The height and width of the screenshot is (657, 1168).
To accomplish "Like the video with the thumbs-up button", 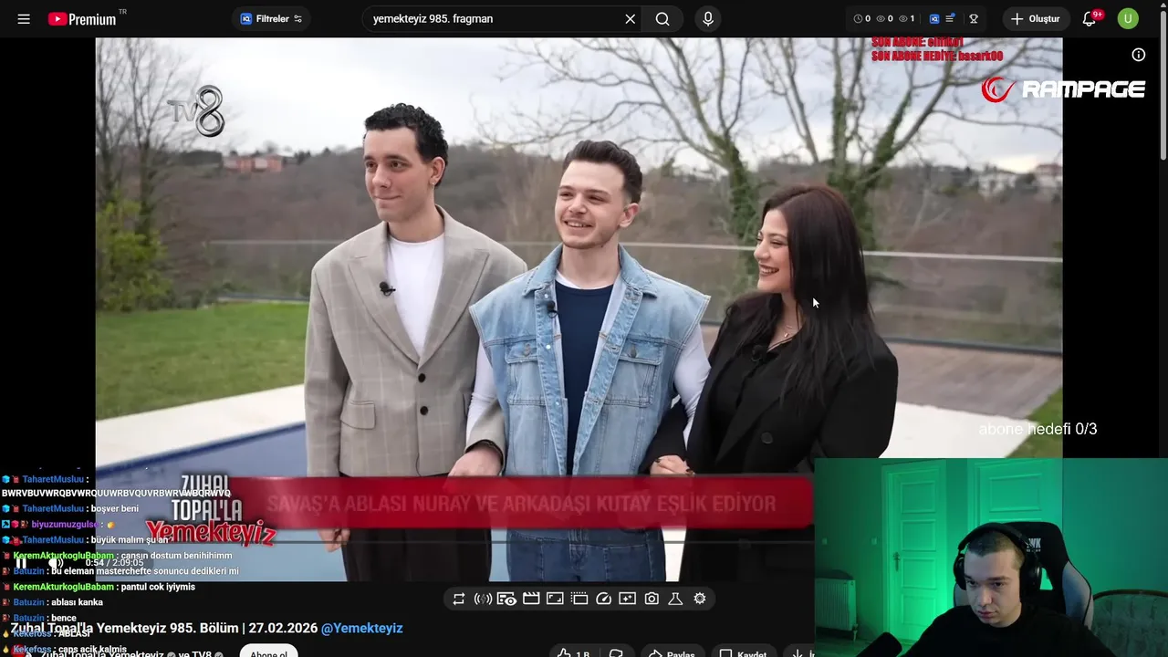I will click(573, 652).
